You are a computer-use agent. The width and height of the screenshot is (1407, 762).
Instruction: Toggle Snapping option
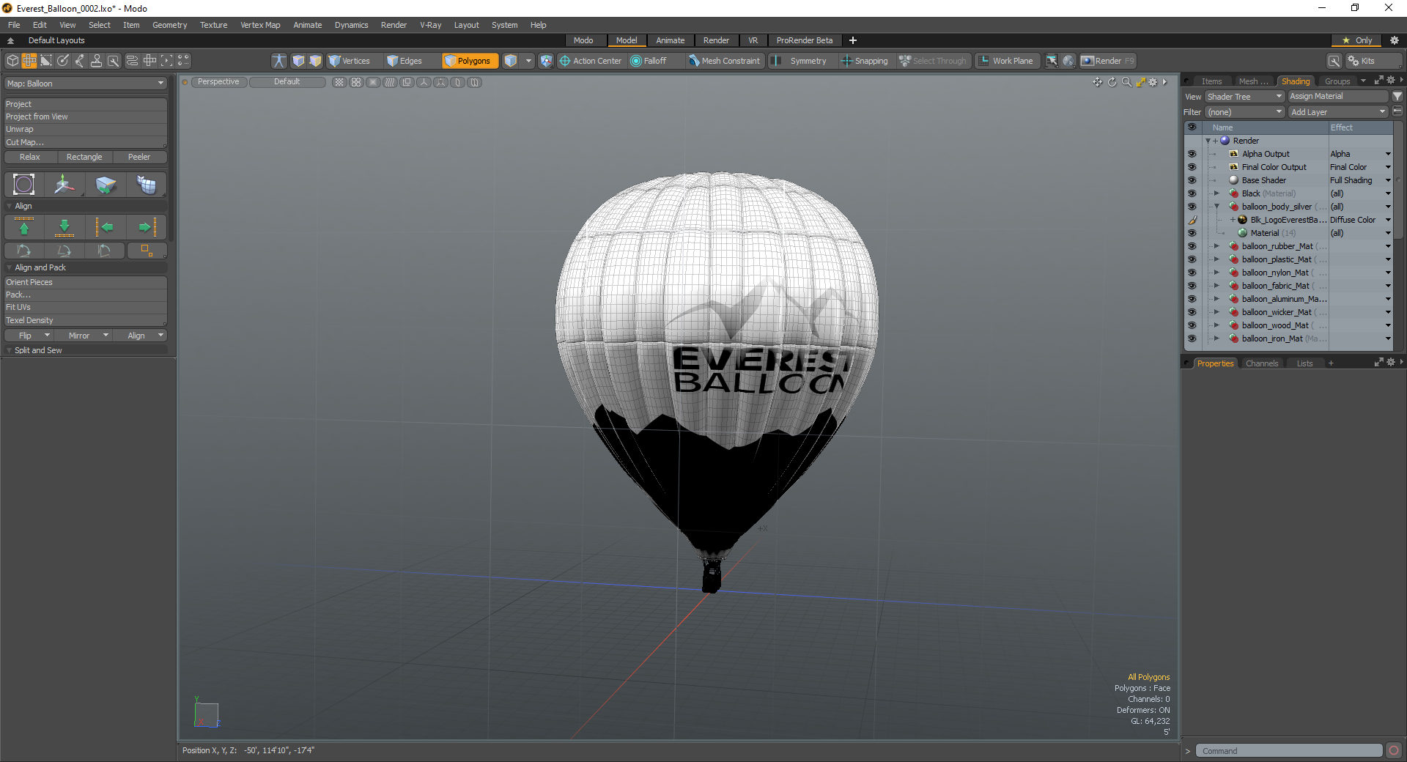tap(865, 61)
